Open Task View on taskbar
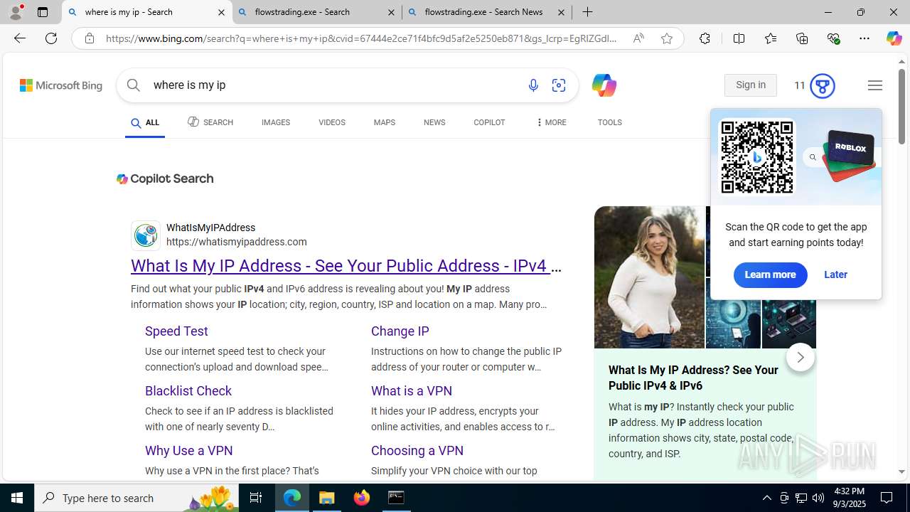 (256, 498)
